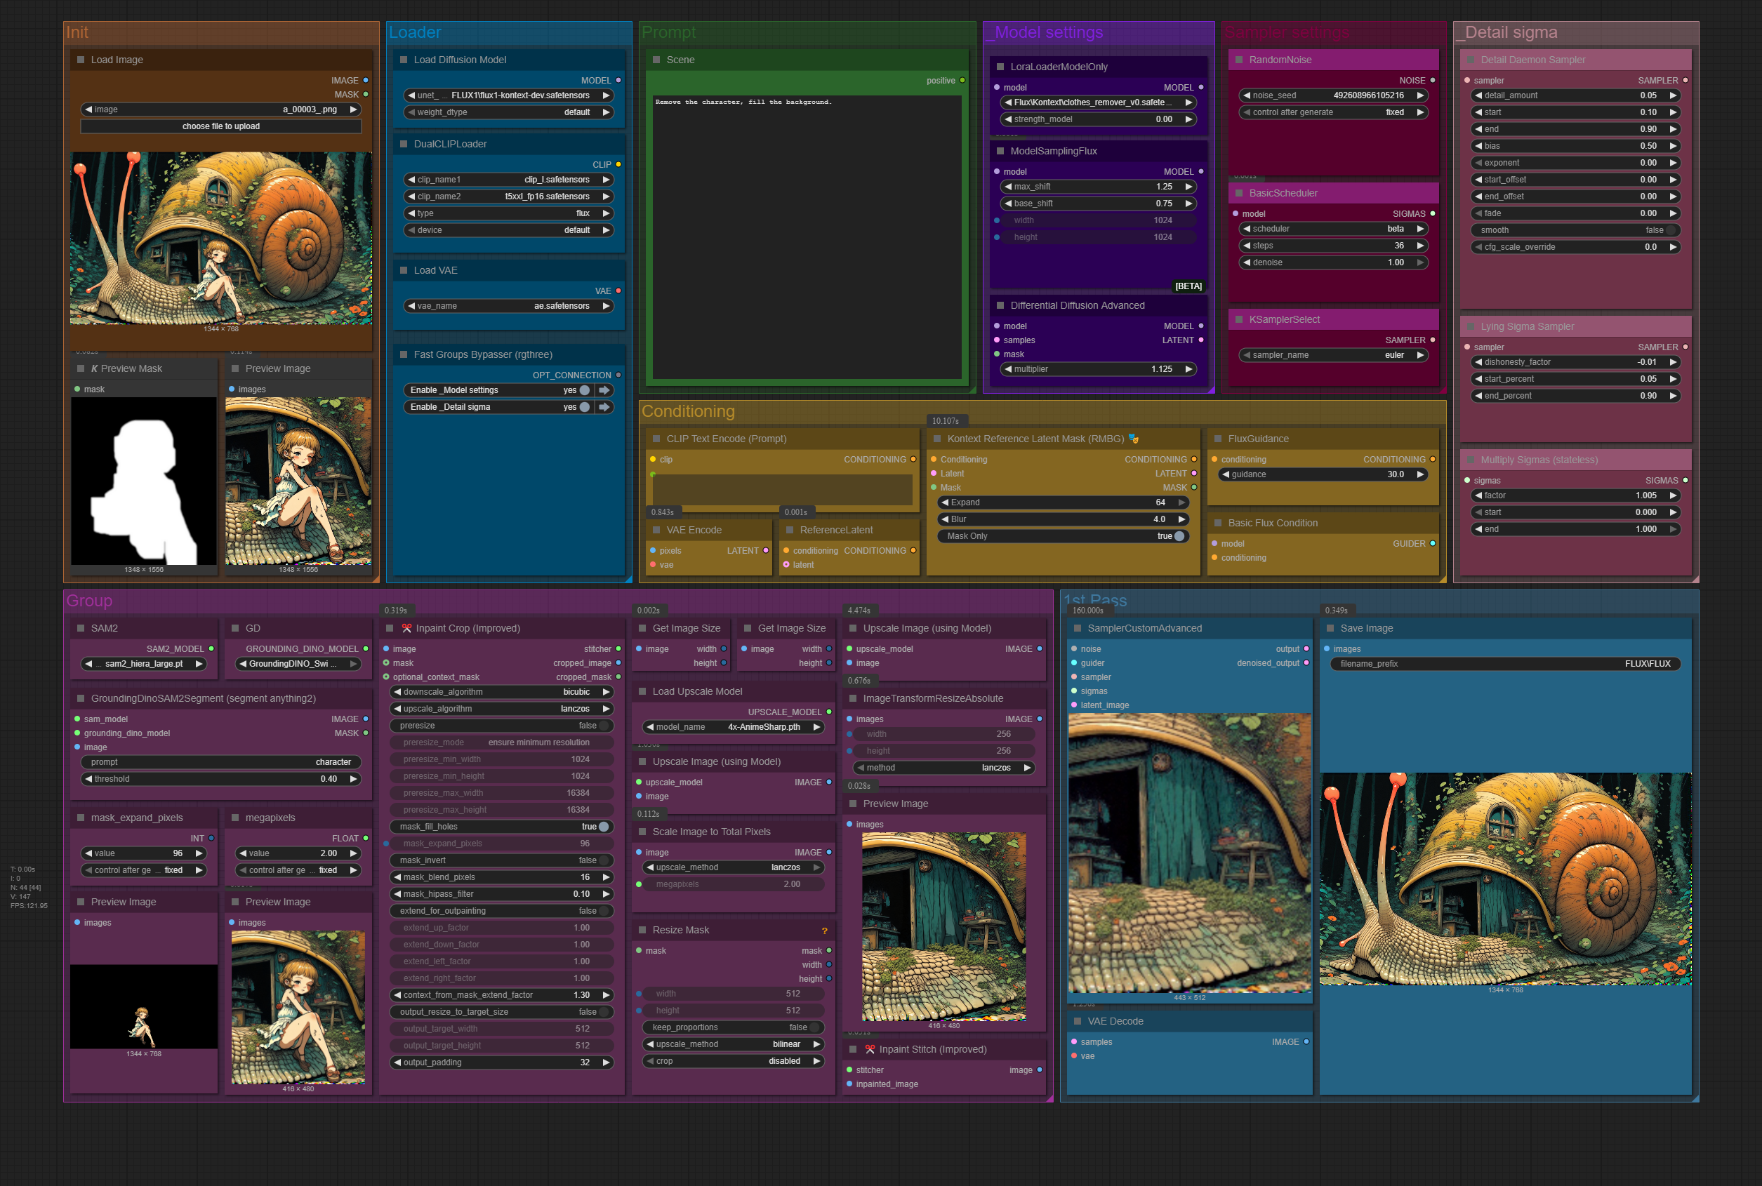
Task: Collapse the Save Image node with its title dot
Action: (x=1330, y=628)
